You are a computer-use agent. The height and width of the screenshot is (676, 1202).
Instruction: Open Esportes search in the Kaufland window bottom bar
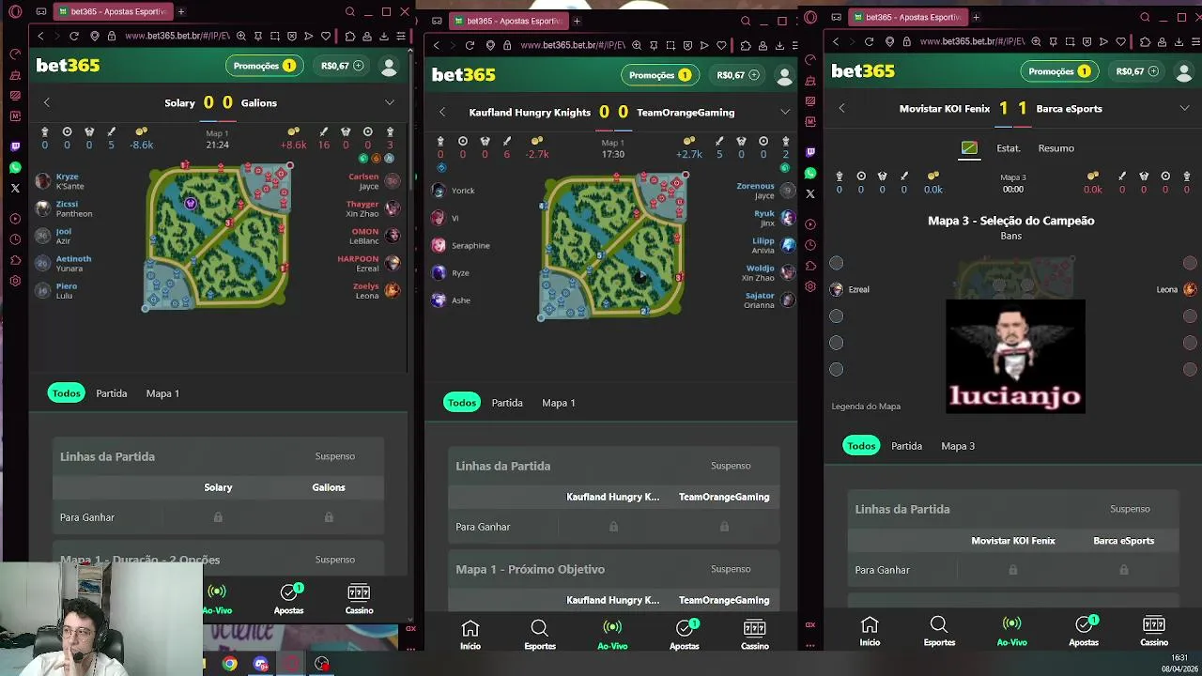(x=540, y=635)
